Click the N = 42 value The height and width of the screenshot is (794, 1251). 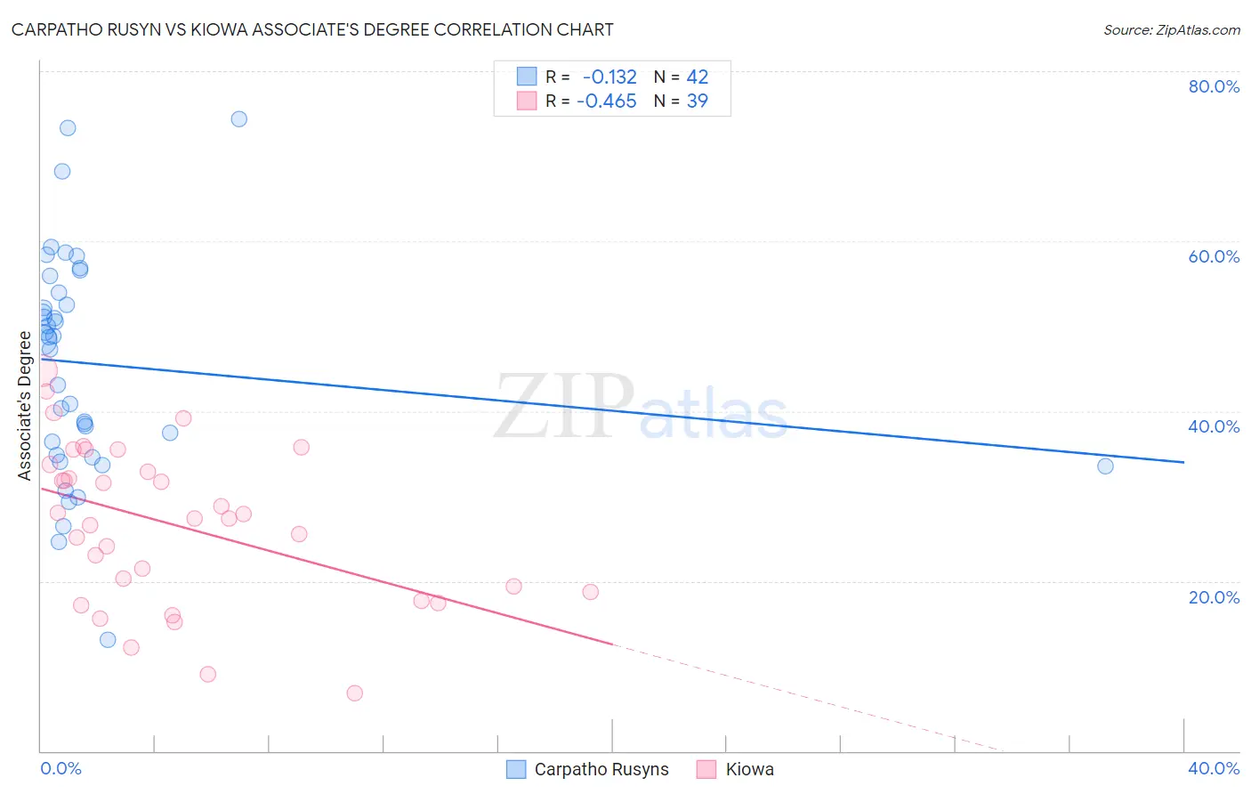tap(682, 77)
